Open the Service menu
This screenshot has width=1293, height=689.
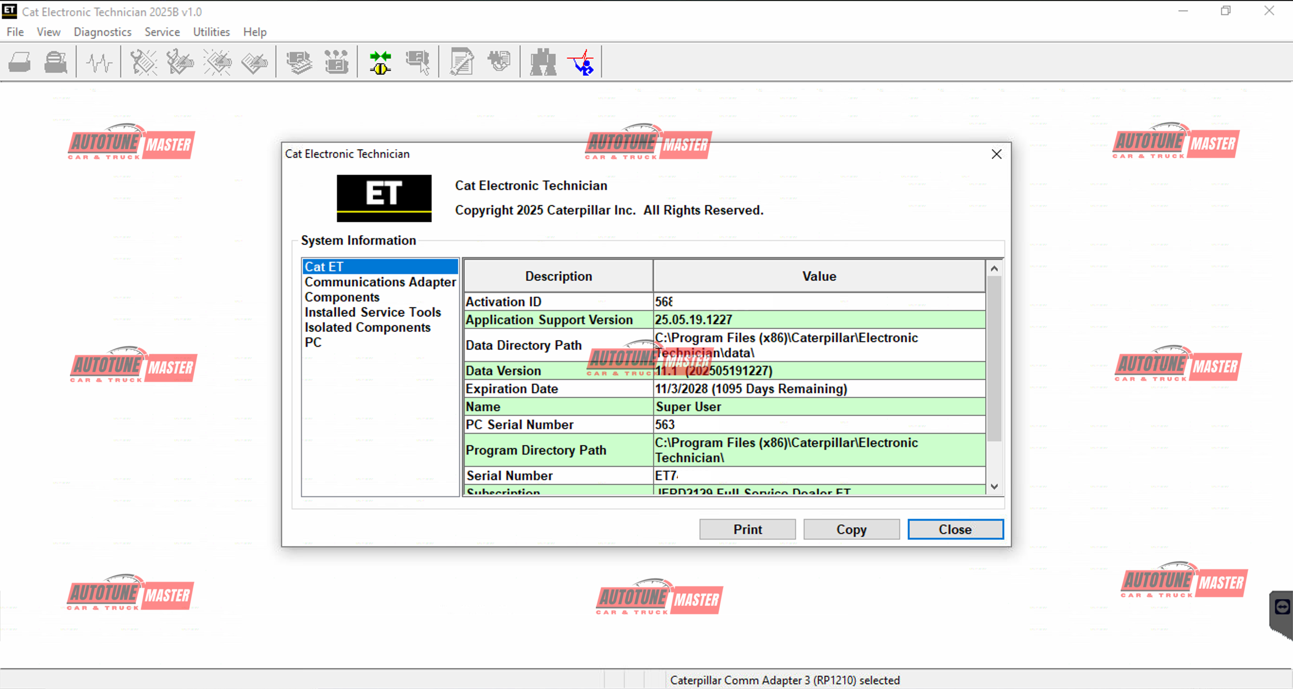162,32
